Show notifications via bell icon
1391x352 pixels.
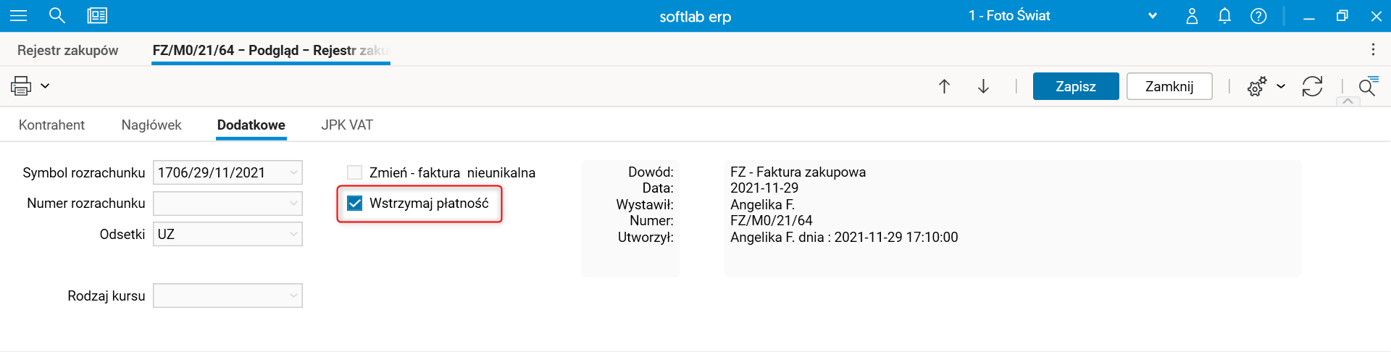(x=1224, y=16)
